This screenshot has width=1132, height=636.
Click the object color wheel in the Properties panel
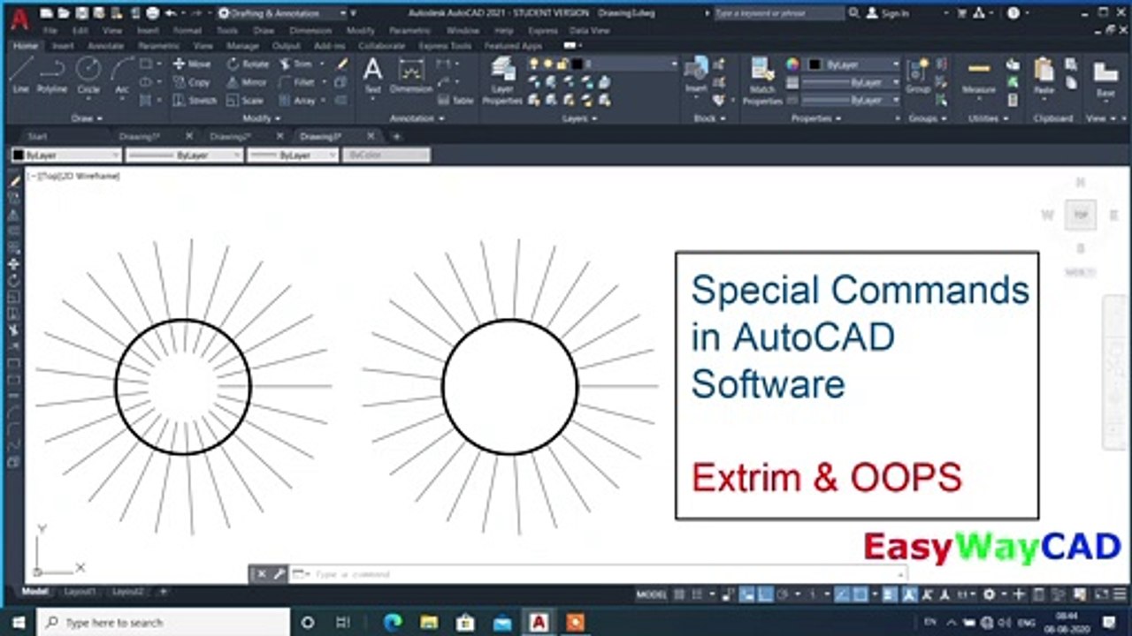click(x=792, y=64)
